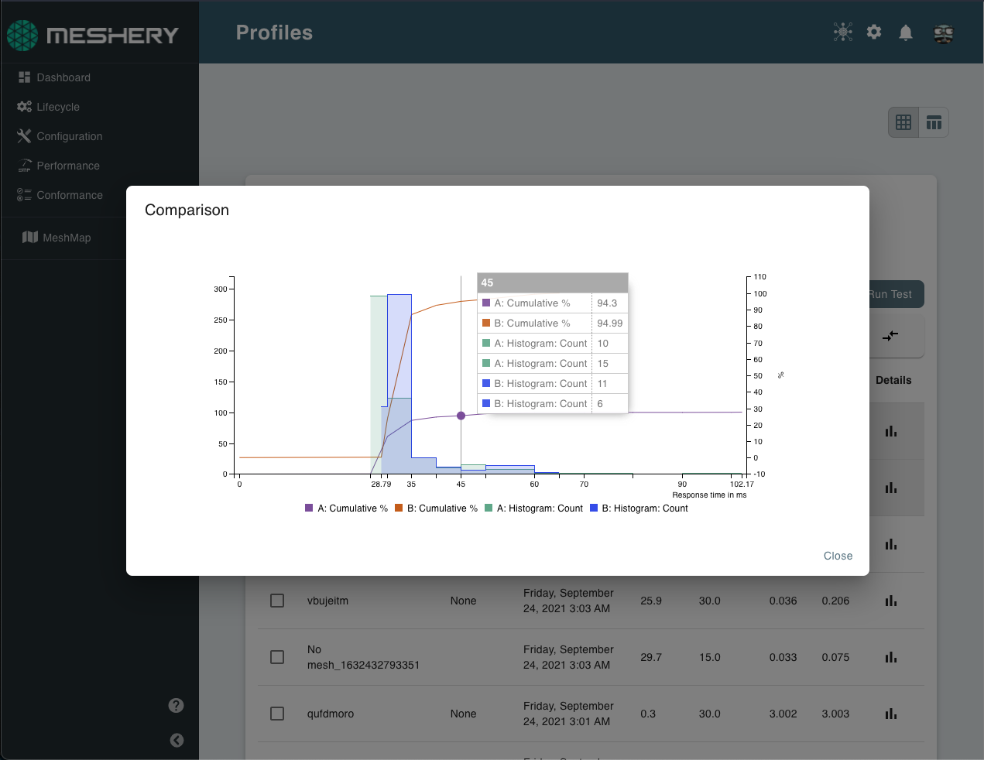Screen dimensions: 984x760
Task: Click the Meshery logo in sidebar
Action: point(92,35)
